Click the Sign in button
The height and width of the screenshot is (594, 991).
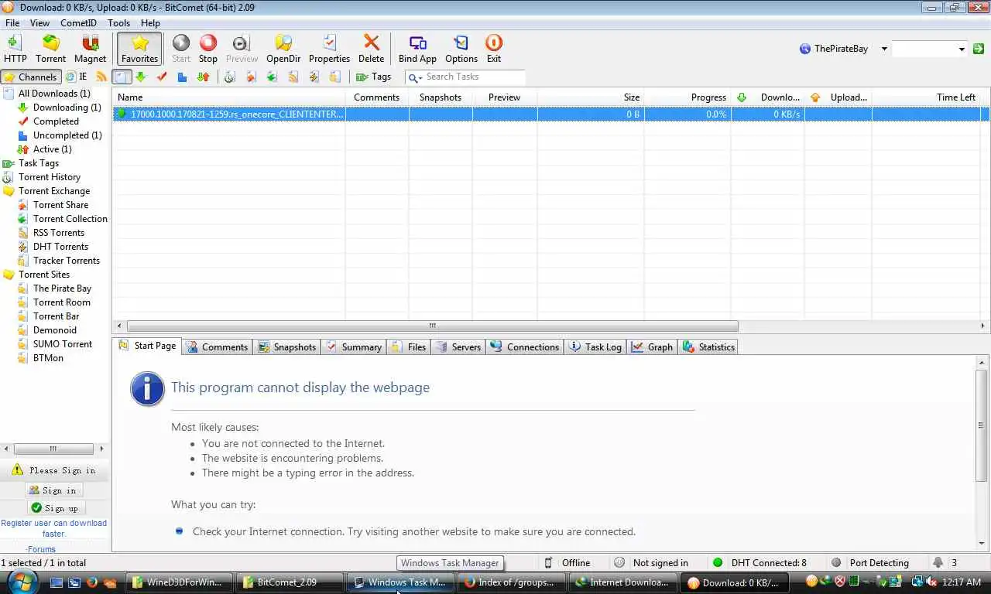[53, 490]
